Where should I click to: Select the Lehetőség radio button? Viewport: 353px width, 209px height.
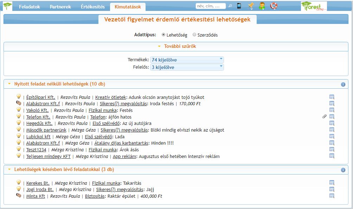[x=163, y=35]
